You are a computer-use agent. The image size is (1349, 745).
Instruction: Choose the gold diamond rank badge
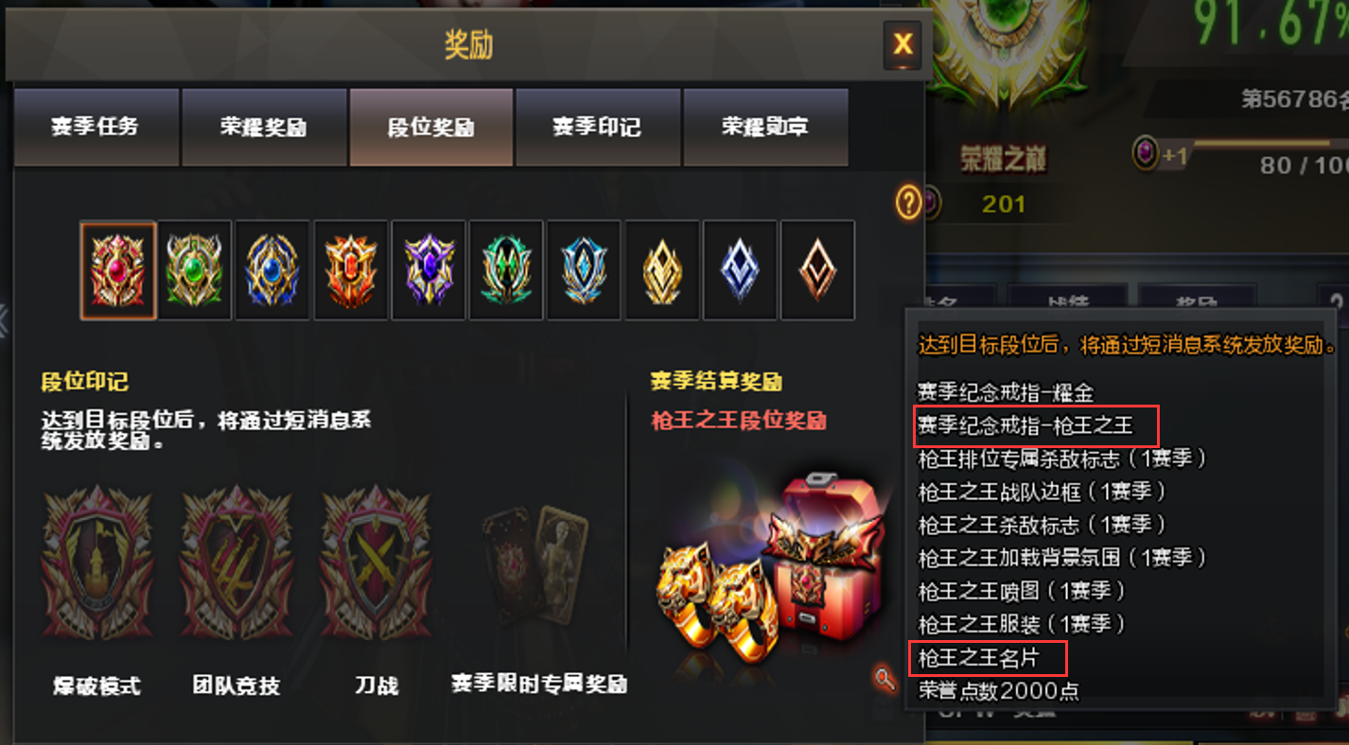tap(662, 270)
